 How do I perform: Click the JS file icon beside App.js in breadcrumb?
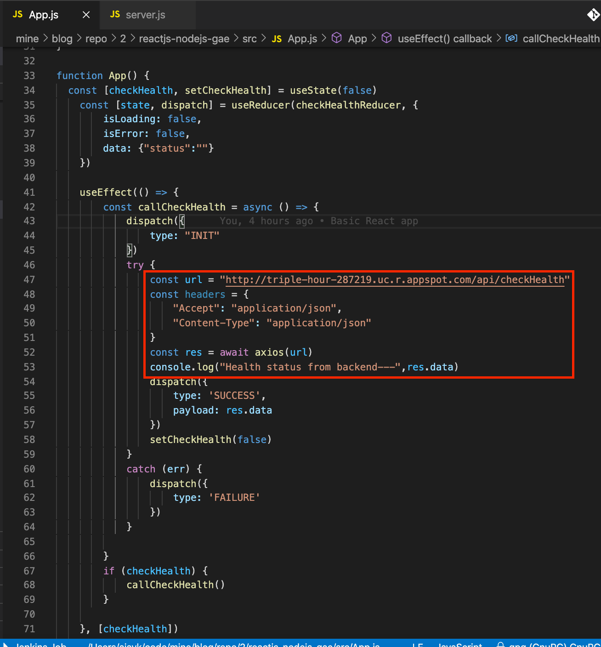[x=277, y=39]
